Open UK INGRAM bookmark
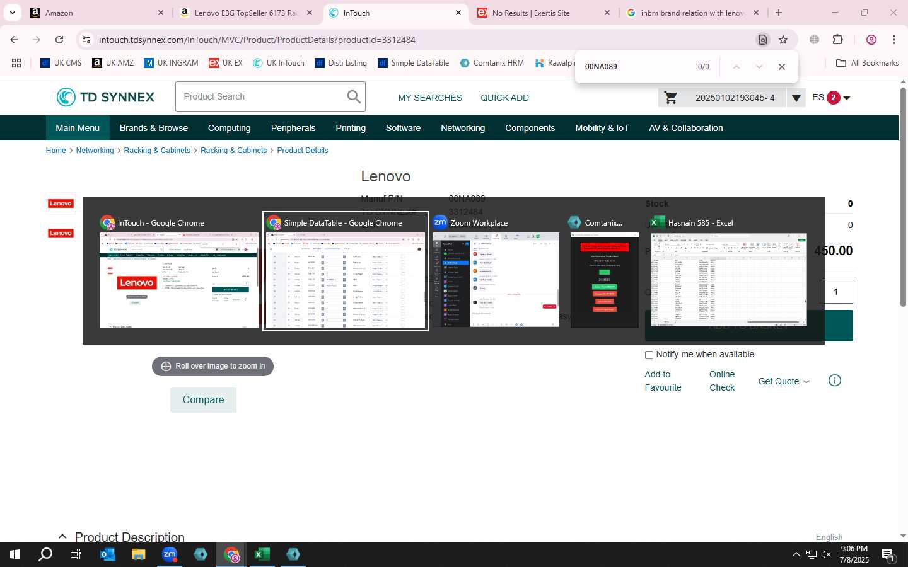 (171, 63)
